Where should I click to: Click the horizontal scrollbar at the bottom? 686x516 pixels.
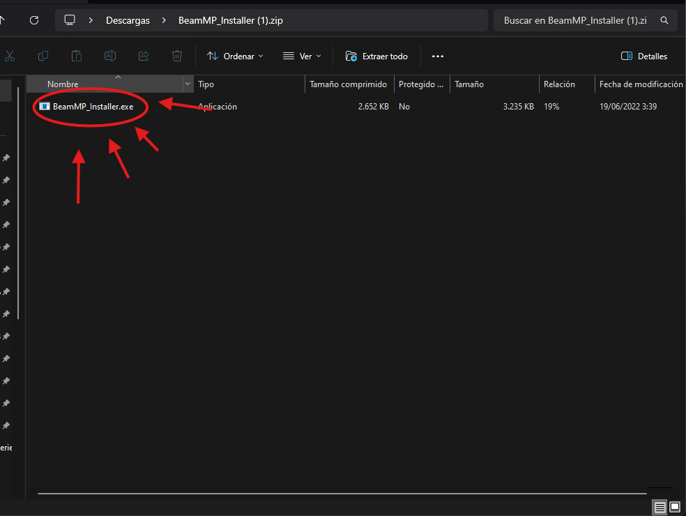(x=342, y=494)
